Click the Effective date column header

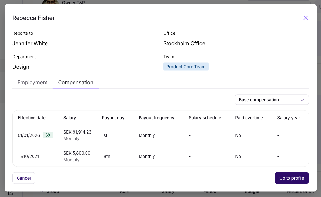(32, 118)
